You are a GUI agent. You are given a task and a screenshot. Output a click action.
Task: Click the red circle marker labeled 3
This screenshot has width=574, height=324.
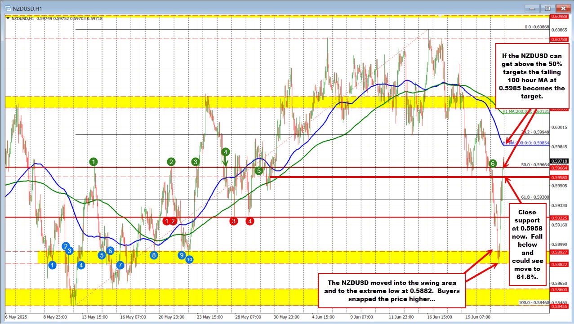(x=233, y=221)
